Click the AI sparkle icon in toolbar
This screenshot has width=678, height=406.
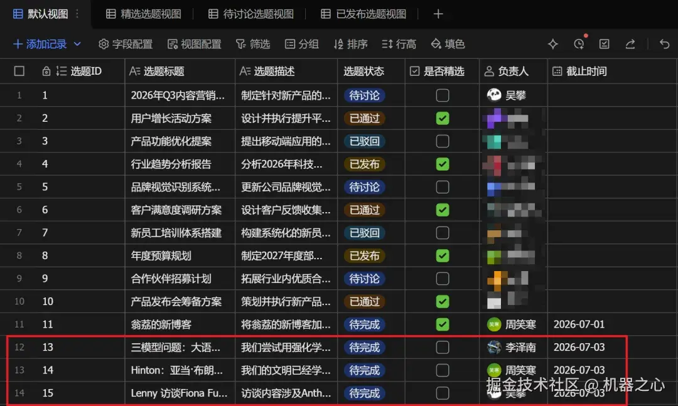click(x=552, y=44)
